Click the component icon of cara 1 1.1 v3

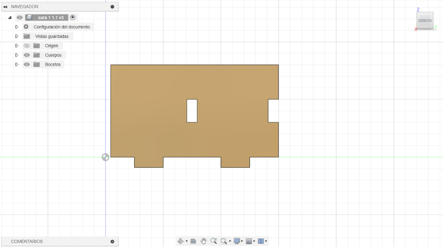tap(29, 18)
